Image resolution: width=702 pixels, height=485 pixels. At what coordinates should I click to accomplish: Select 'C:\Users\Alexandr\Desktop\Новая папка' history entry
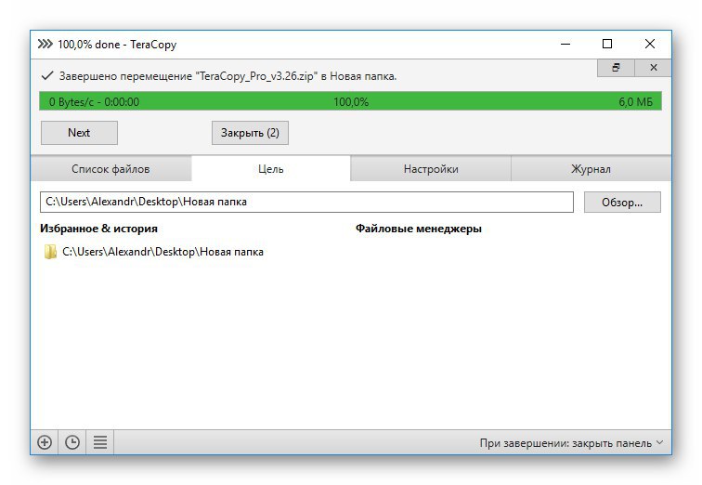154,252
